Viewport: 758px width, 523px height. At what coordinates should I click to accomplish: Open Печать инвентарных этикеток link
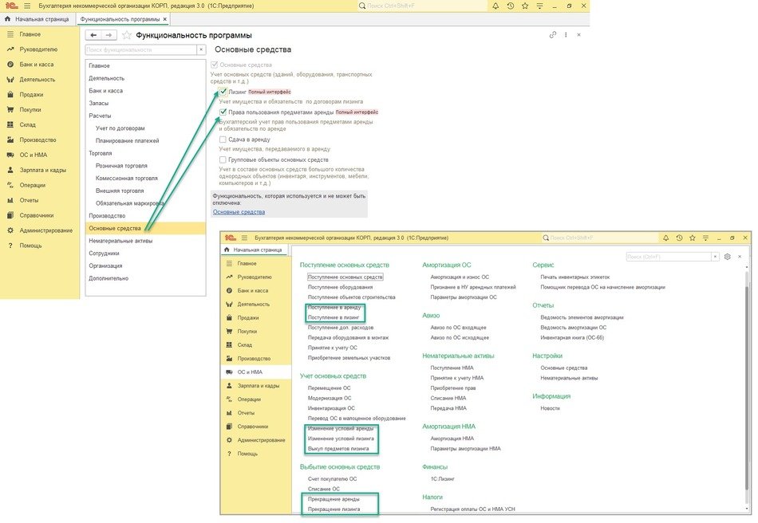(575, 277)
